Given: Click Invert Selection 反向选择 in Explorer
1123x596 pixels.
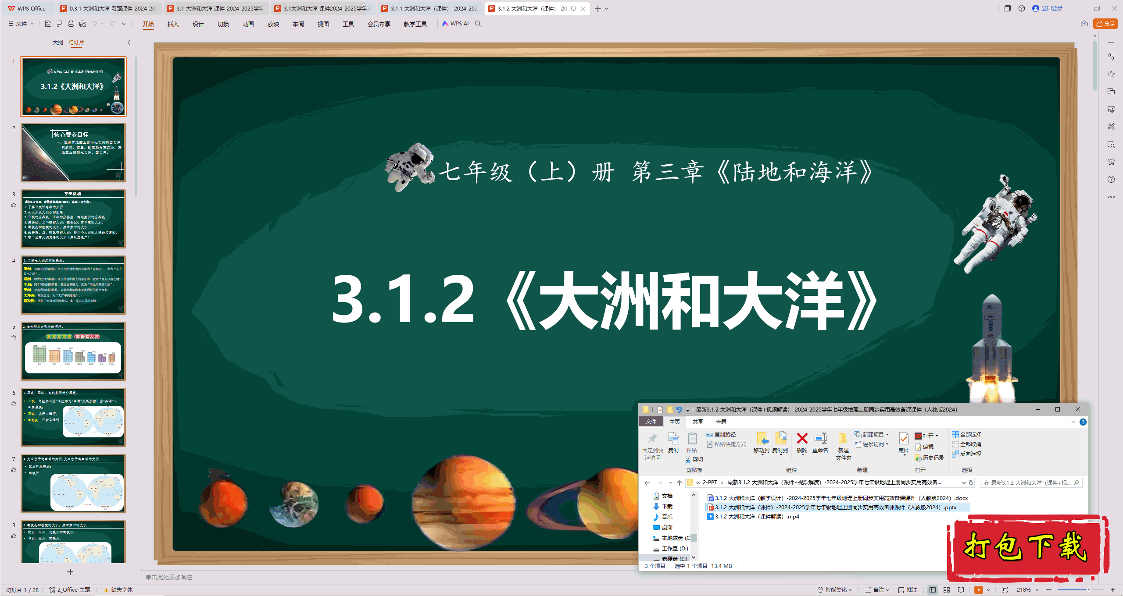Looking at the screenshot, I should point(966,454).
